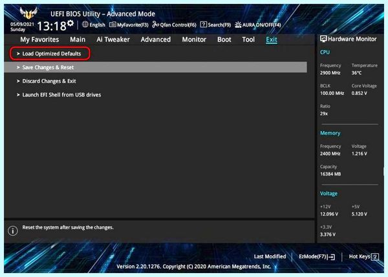The width and height of the screenshot is (388, 277).
Task: Change language via English label
Action: click(97, 25)
